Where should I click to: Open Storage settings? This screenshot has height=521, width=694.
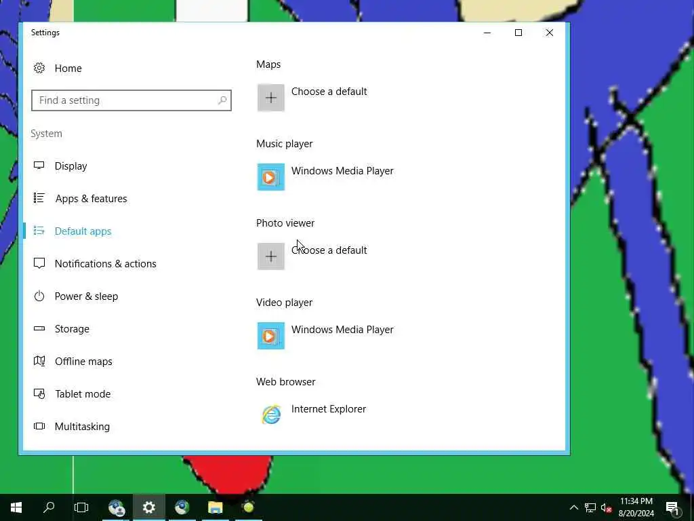pyautogui.click(x=72, y=329)
